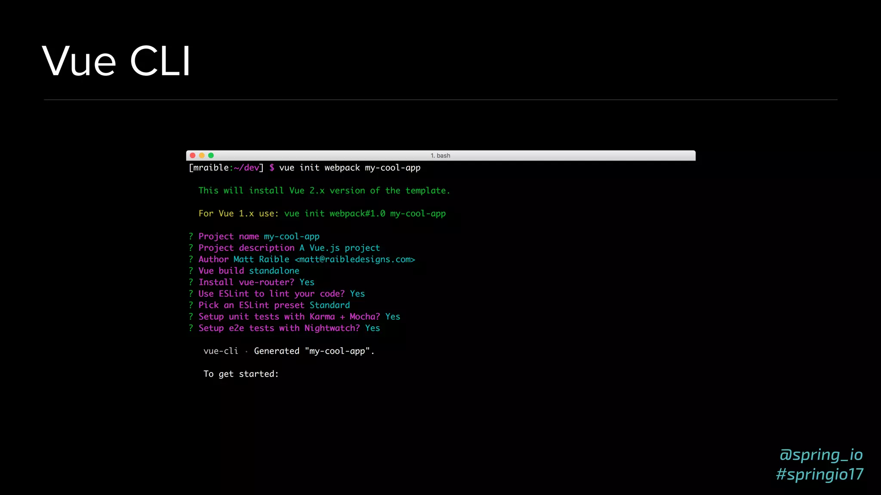Click the #springio17 hashtag
The width and height of the screenshot is (881, 495).
point(819,474)
